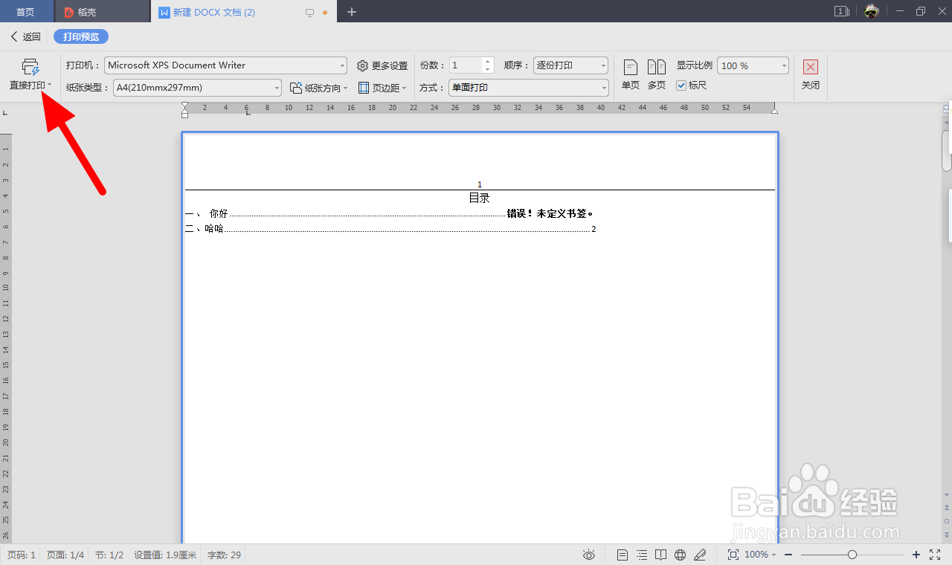This screenshot has width=952, height=565.
Task: Click the 返回 back button
Action: click(25, 36)
